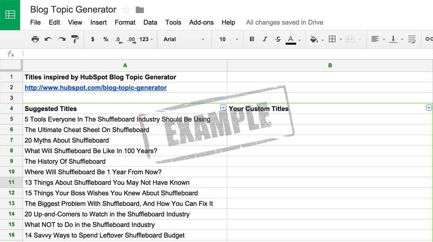Select column A header
This screenshot has width=433, height=242.
125,66
